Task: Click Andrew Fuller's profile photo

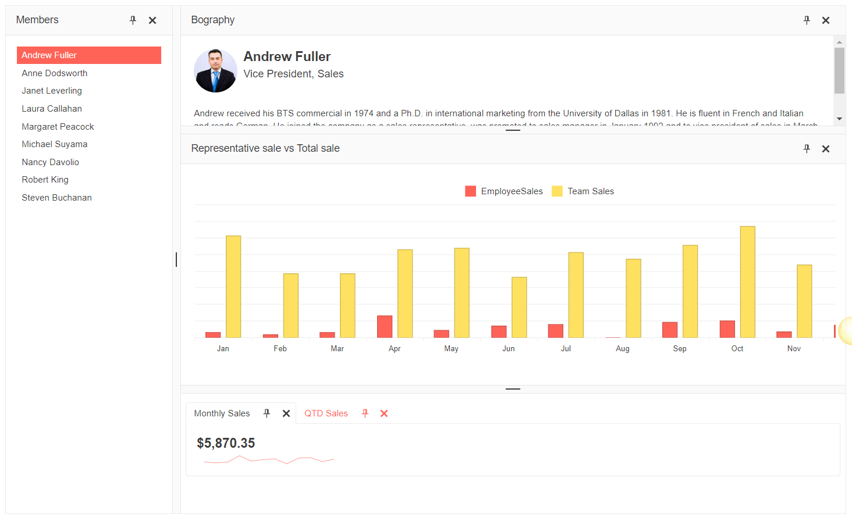Action: (x=215, y=70)
